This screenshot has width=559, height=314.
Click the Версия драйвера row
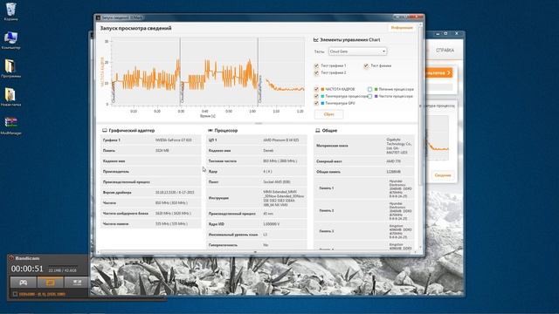click(150, 193)
